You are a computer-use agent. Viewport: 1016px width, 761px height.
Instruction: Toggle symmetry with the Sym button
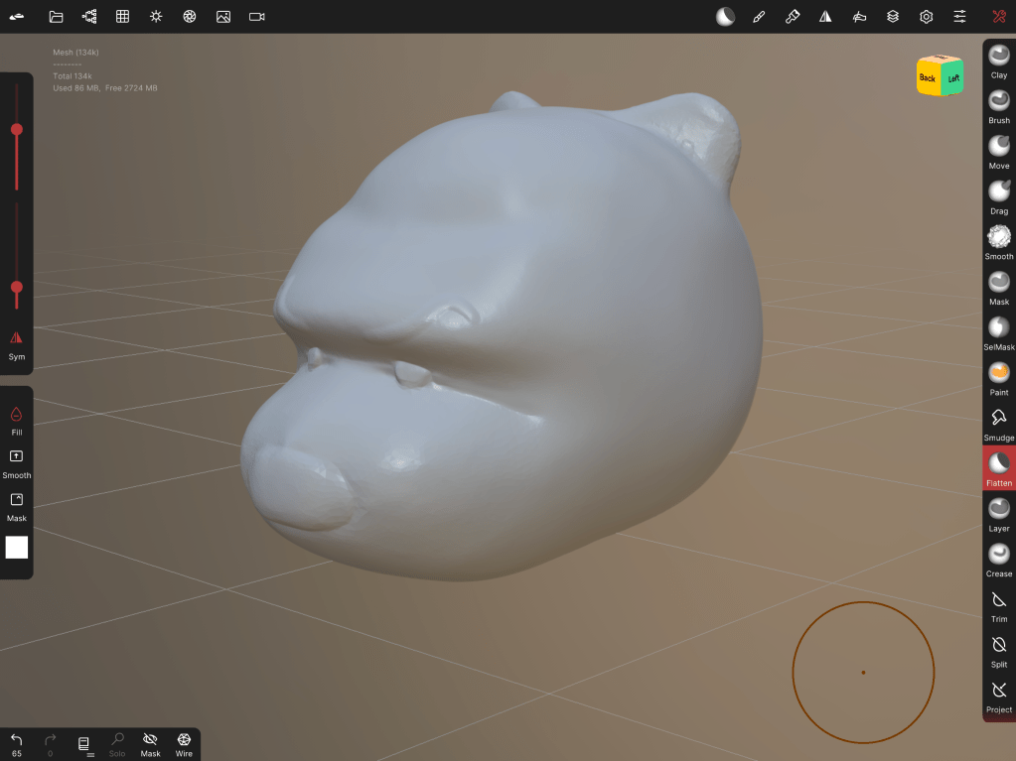point(16,343)
